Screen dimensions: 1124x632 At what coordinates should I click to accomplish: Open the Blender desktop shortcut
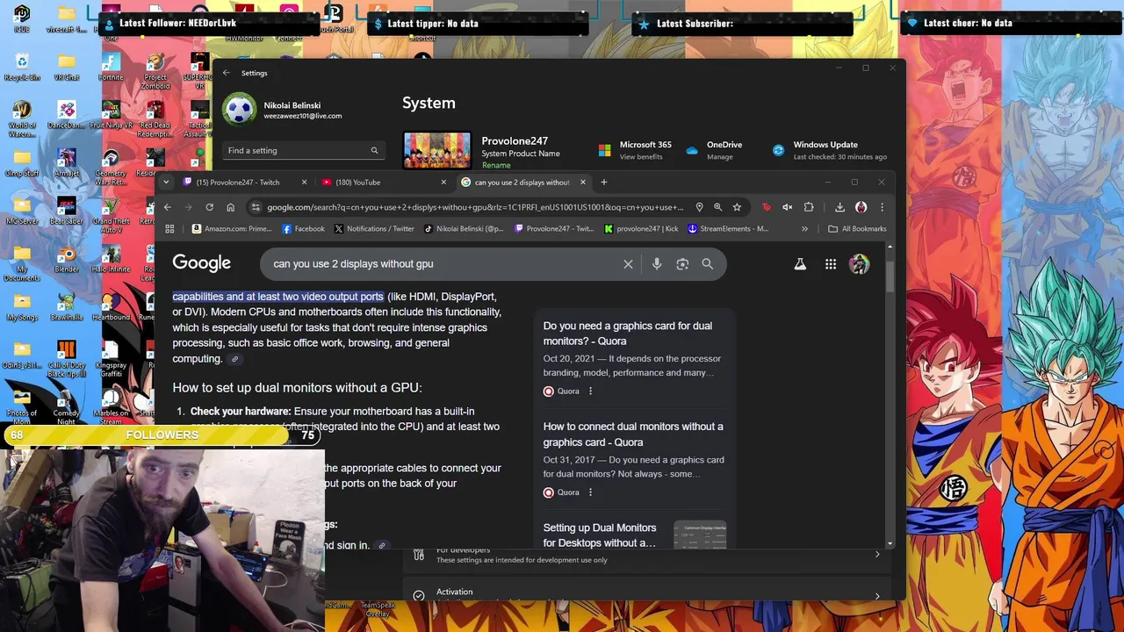click(x=67, y=259)
